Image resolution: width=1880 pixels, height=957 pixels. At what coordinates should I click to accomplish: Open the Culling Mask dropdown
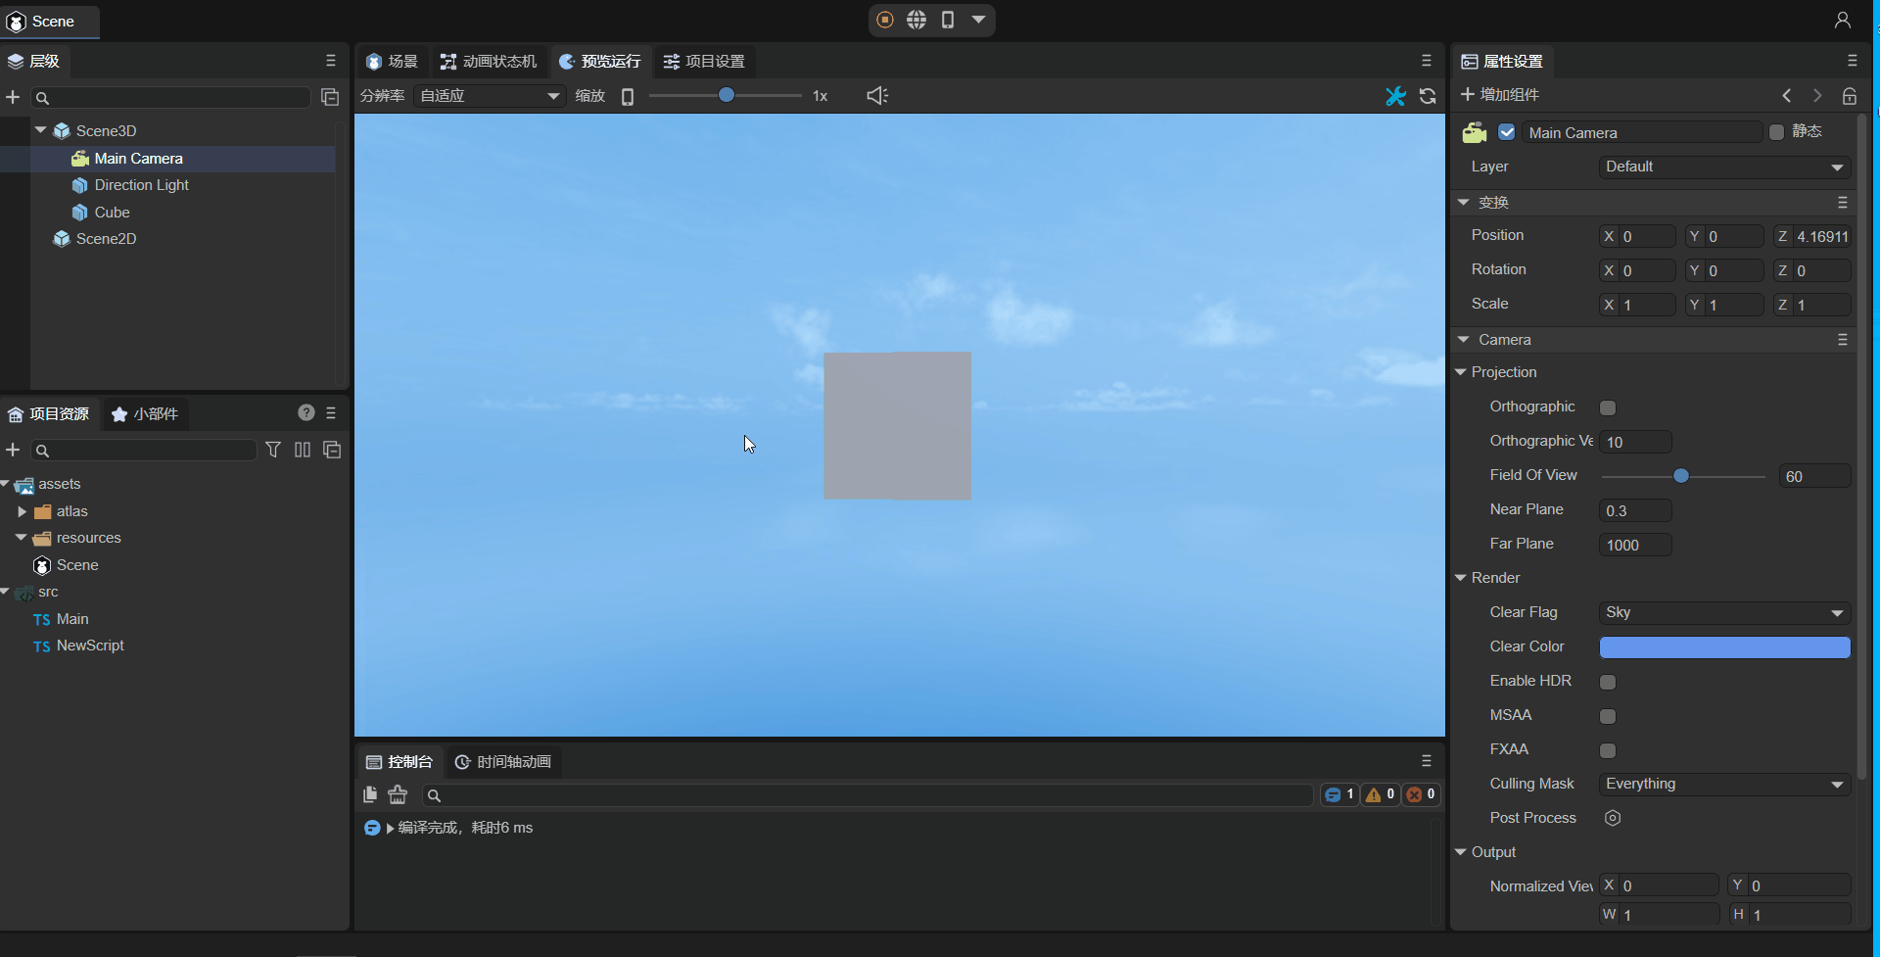point(1724,785)
